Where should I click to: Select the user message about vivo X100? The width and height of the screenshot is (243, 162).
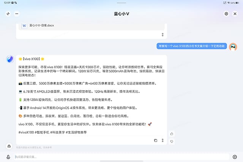point(191,46)
